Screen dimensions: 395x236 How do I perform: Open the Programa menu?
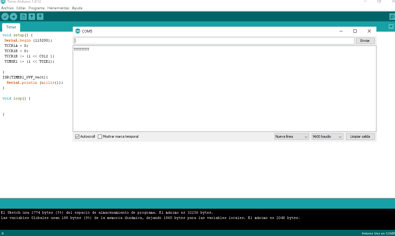(x=37, y=8)
